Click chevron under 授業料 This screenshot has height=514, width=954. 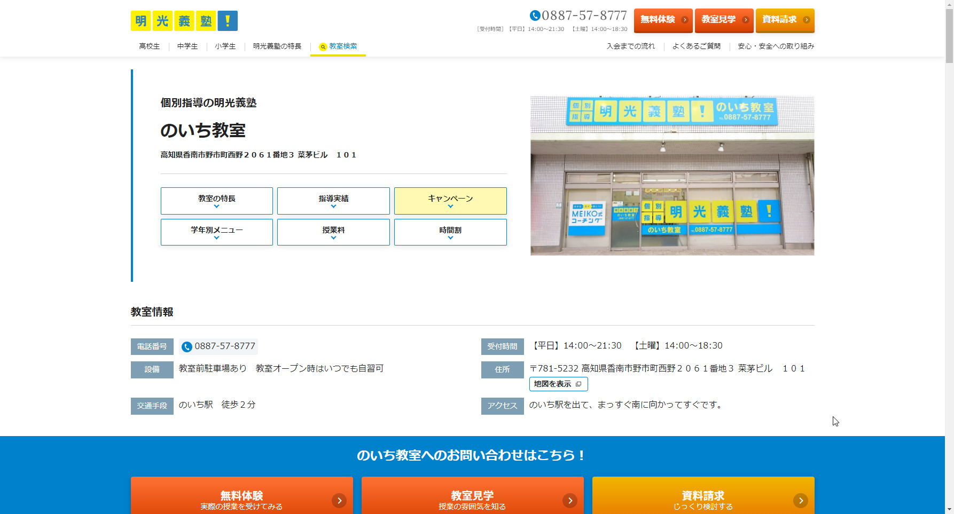point(333,238)
